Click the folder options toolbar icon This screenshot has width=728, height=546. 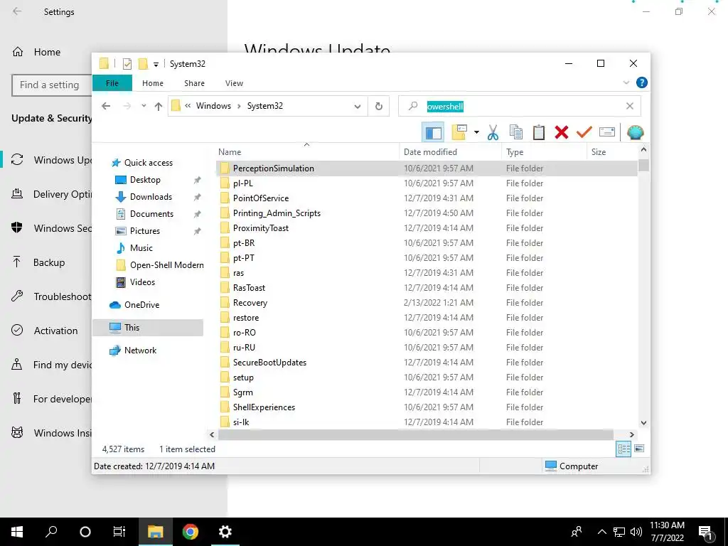(x=459, y=132)
